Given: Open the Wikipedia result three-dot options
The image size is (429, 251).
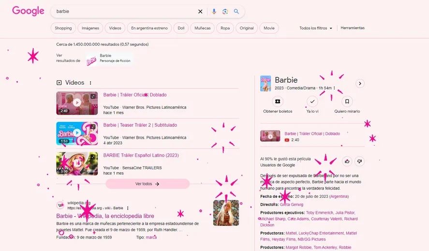Looking at the screenshot, I should [x=128, y=208].
